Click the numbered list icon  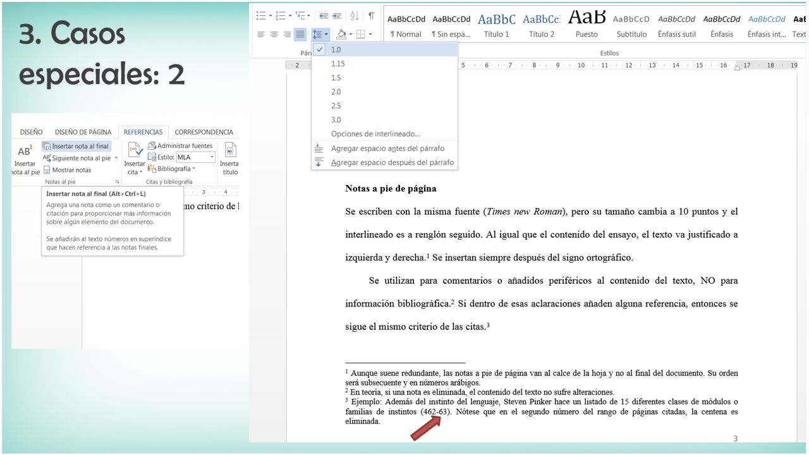[281, 16]
